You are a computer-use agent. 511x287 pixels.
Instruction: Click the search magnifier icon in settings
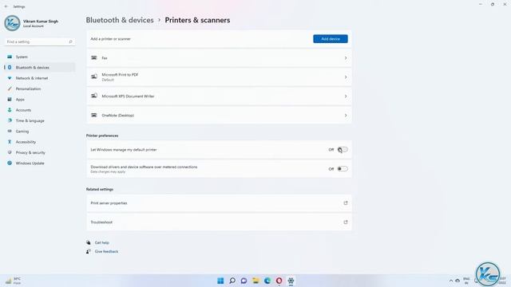pos(70,41)
